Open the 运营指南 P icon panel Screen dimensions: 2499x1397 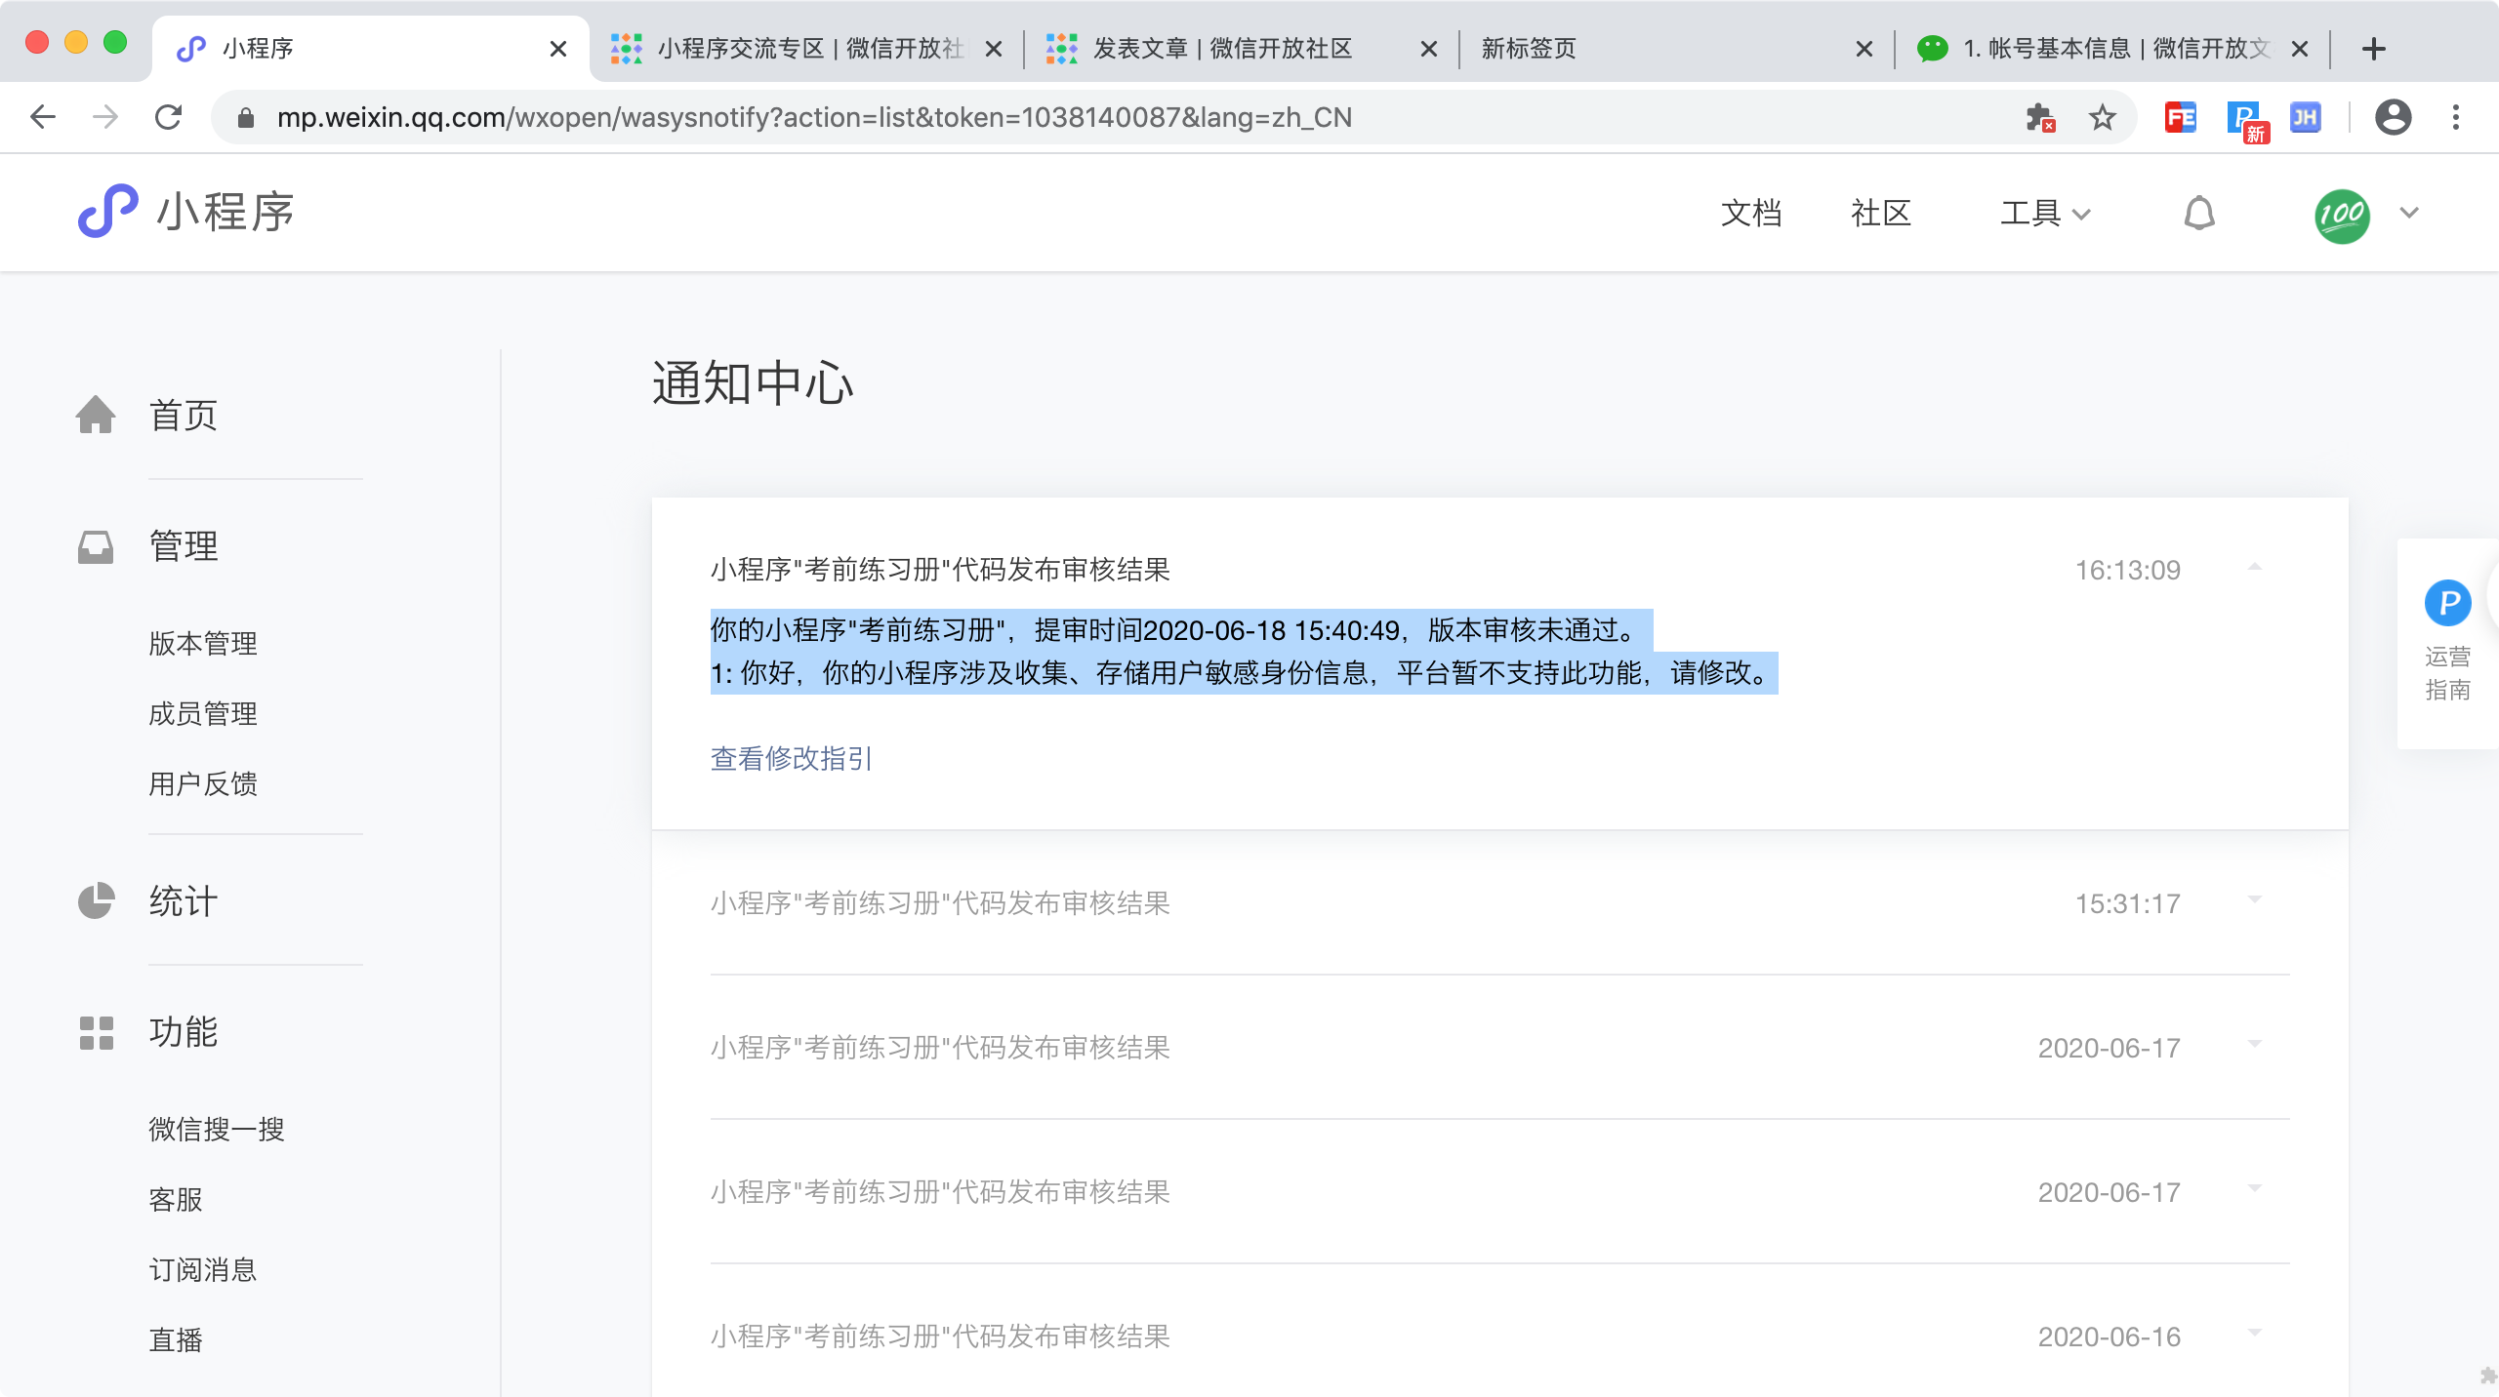tap(2448, 603)
